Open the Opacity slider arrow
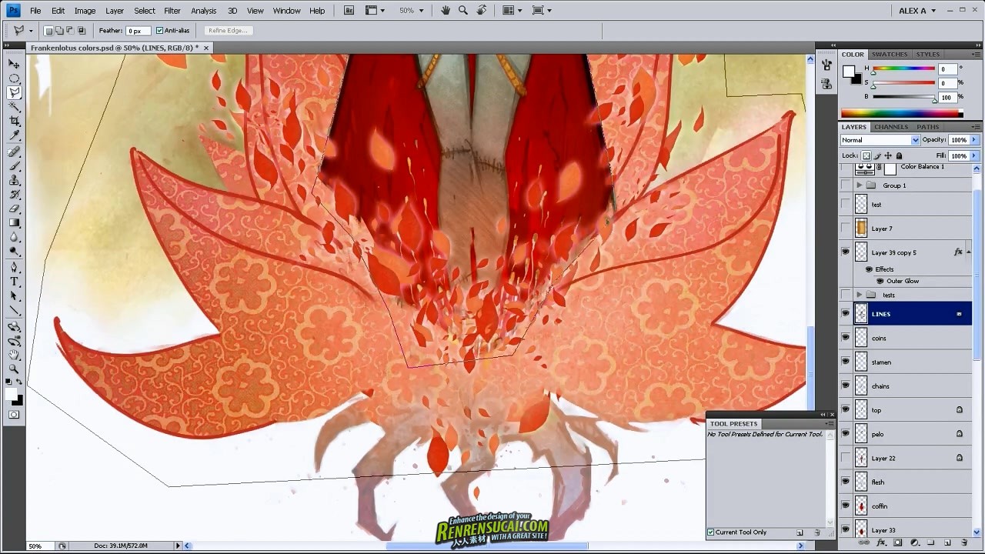The height and width of the screenshot is (554, 985). point(973,140)
